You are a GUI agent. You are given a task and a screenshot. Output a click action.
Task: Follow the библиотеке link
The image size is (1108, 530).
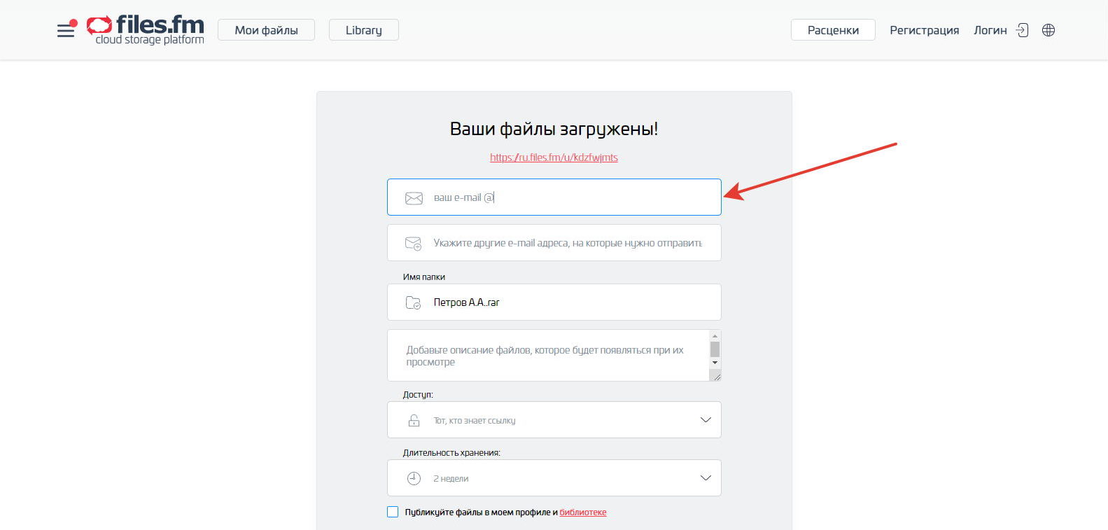pos(582,512)
